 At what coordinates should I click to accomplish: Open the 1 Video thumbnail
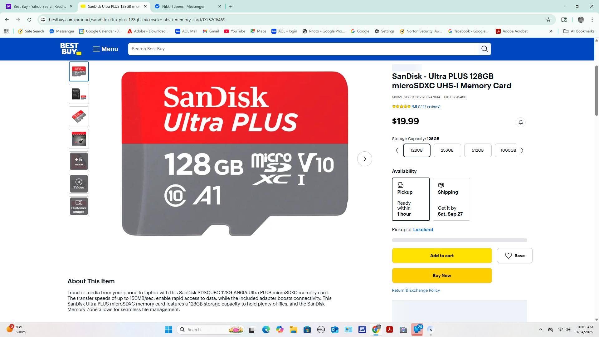[79, 184]
